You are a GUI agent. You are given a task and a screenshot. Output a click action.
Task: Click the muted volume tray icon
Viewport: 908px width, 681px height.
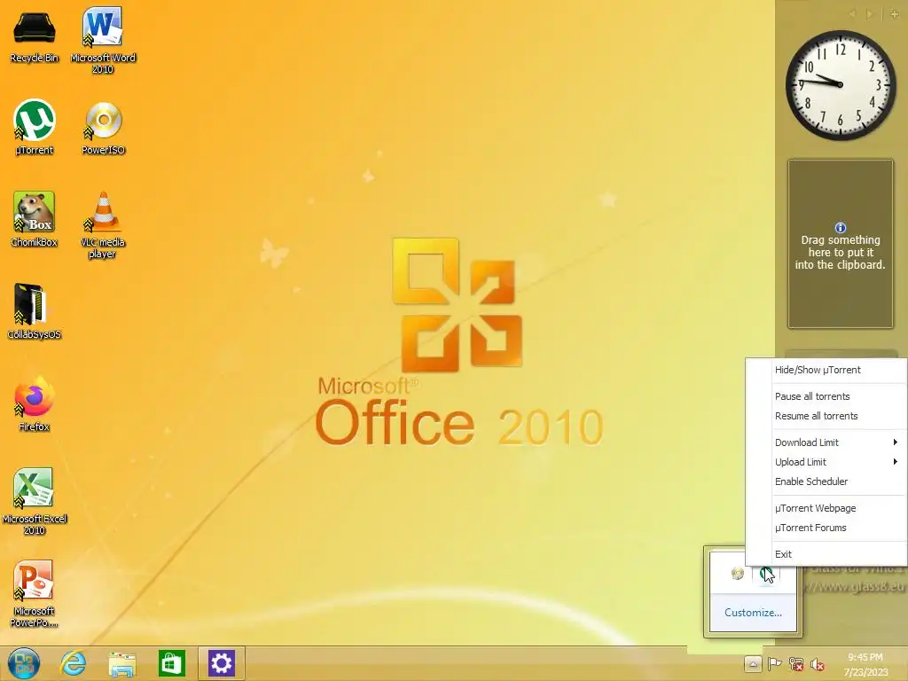[x=817, y=664]
